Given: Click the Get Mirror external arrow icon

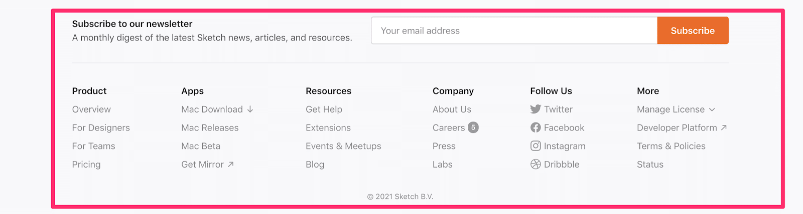Looking at the screenshot, I should [231, 164].
